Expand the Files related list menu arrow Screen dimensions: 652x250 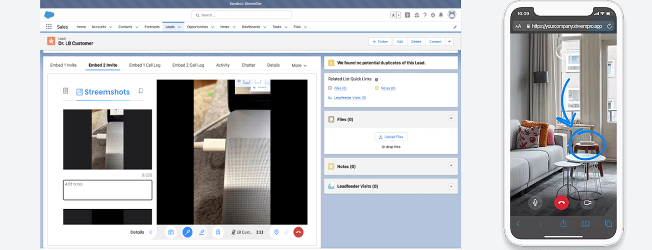point(450,118)
